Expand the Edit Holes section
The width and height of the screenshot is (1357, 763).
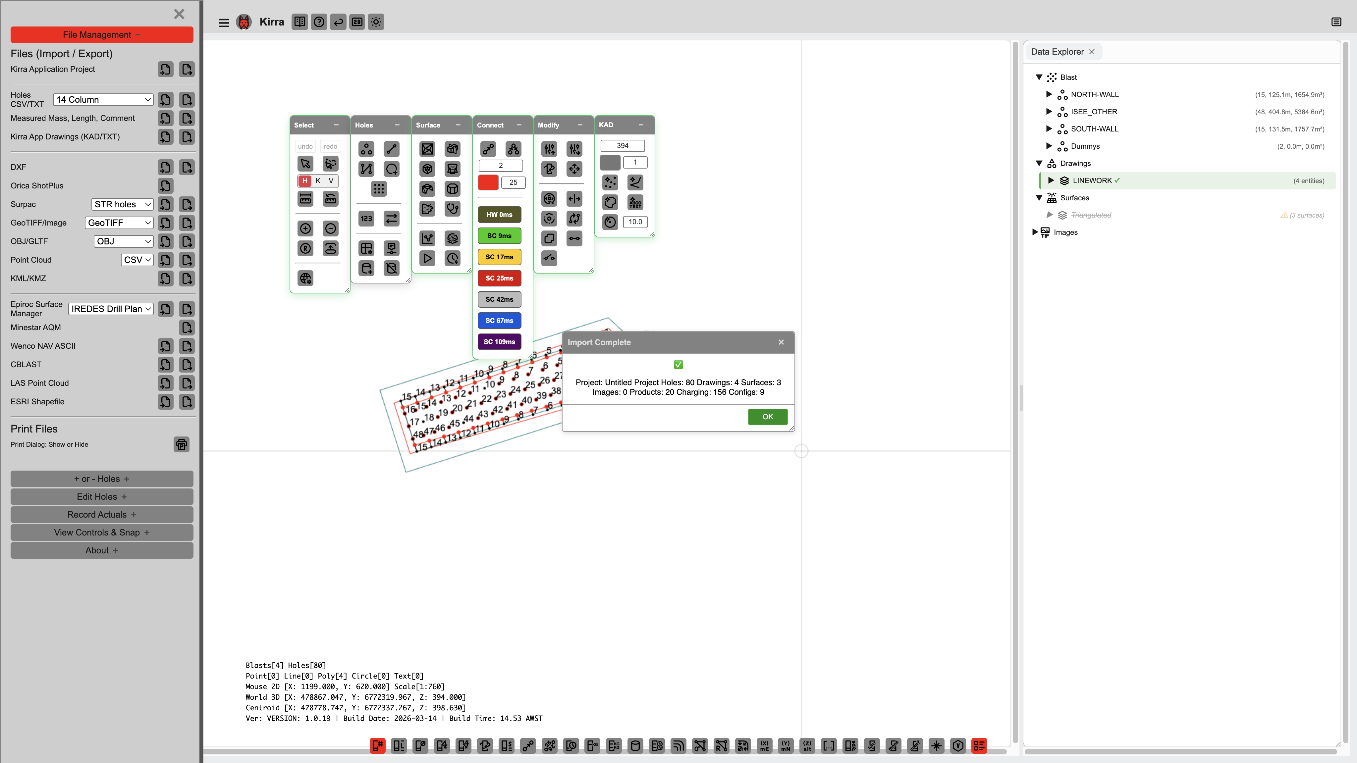(102, 496)
